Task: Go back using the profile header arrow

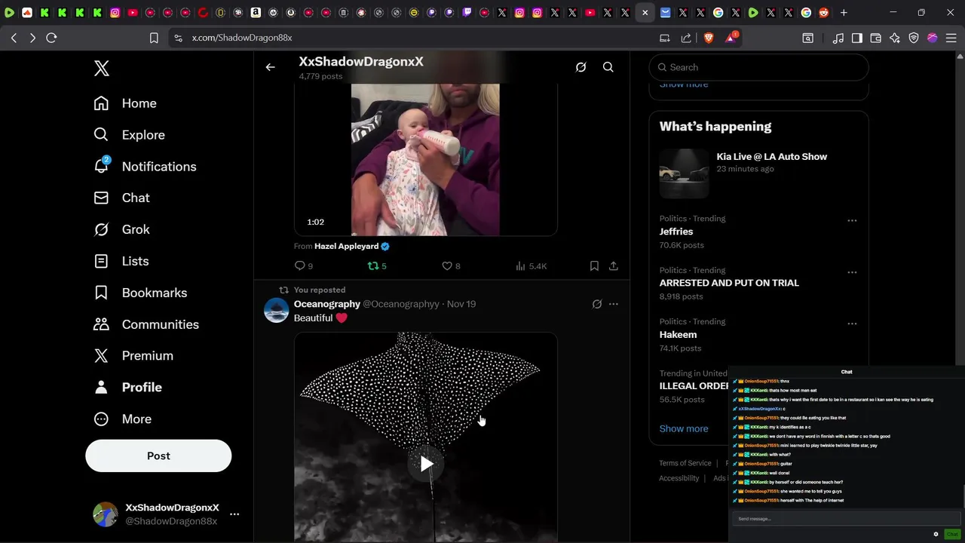Action: (270, 67)
